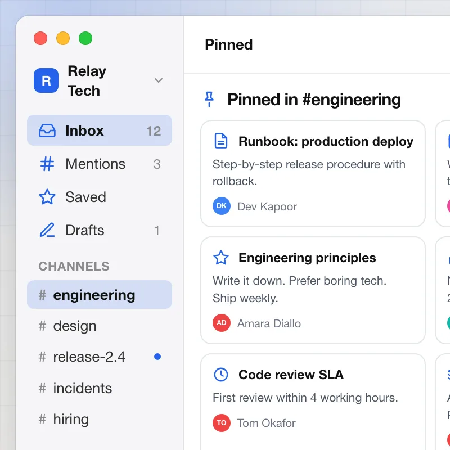450x450 pixels.
Task: Click the hash symbol before hiring
Action: 42,419
